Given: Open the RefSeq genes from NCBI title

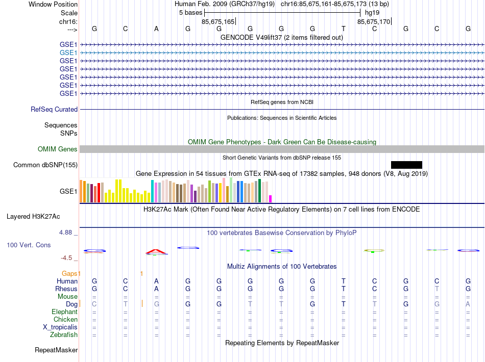Looking at the screenshot, I should pos(282,102).
